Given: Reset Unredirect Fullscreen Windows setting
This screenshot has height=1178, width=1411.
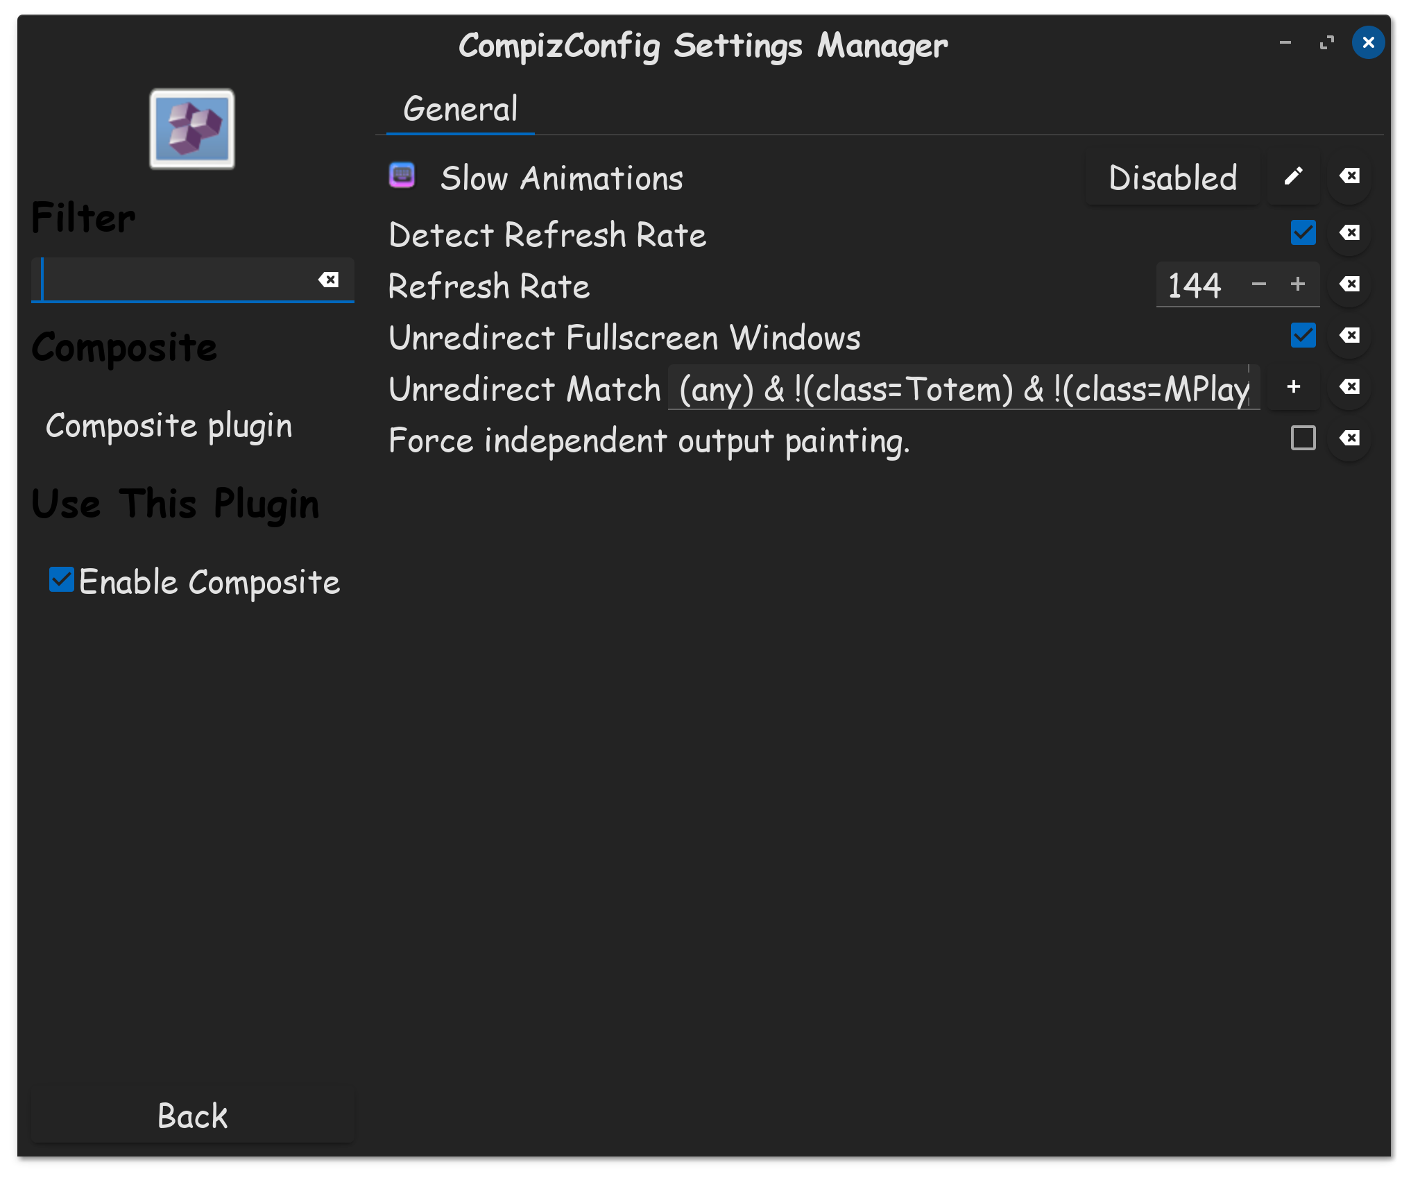Looking at the screenshot, I should tap(1349, 336).
